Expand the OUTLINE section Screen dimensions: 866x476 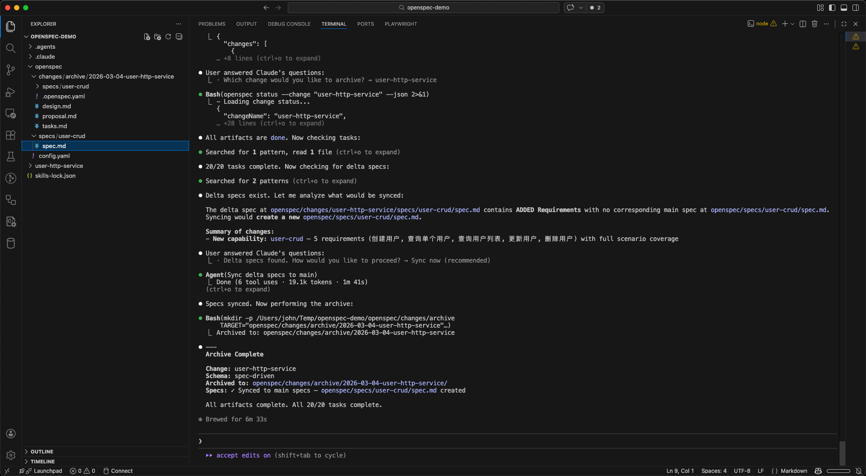[42, 452]
